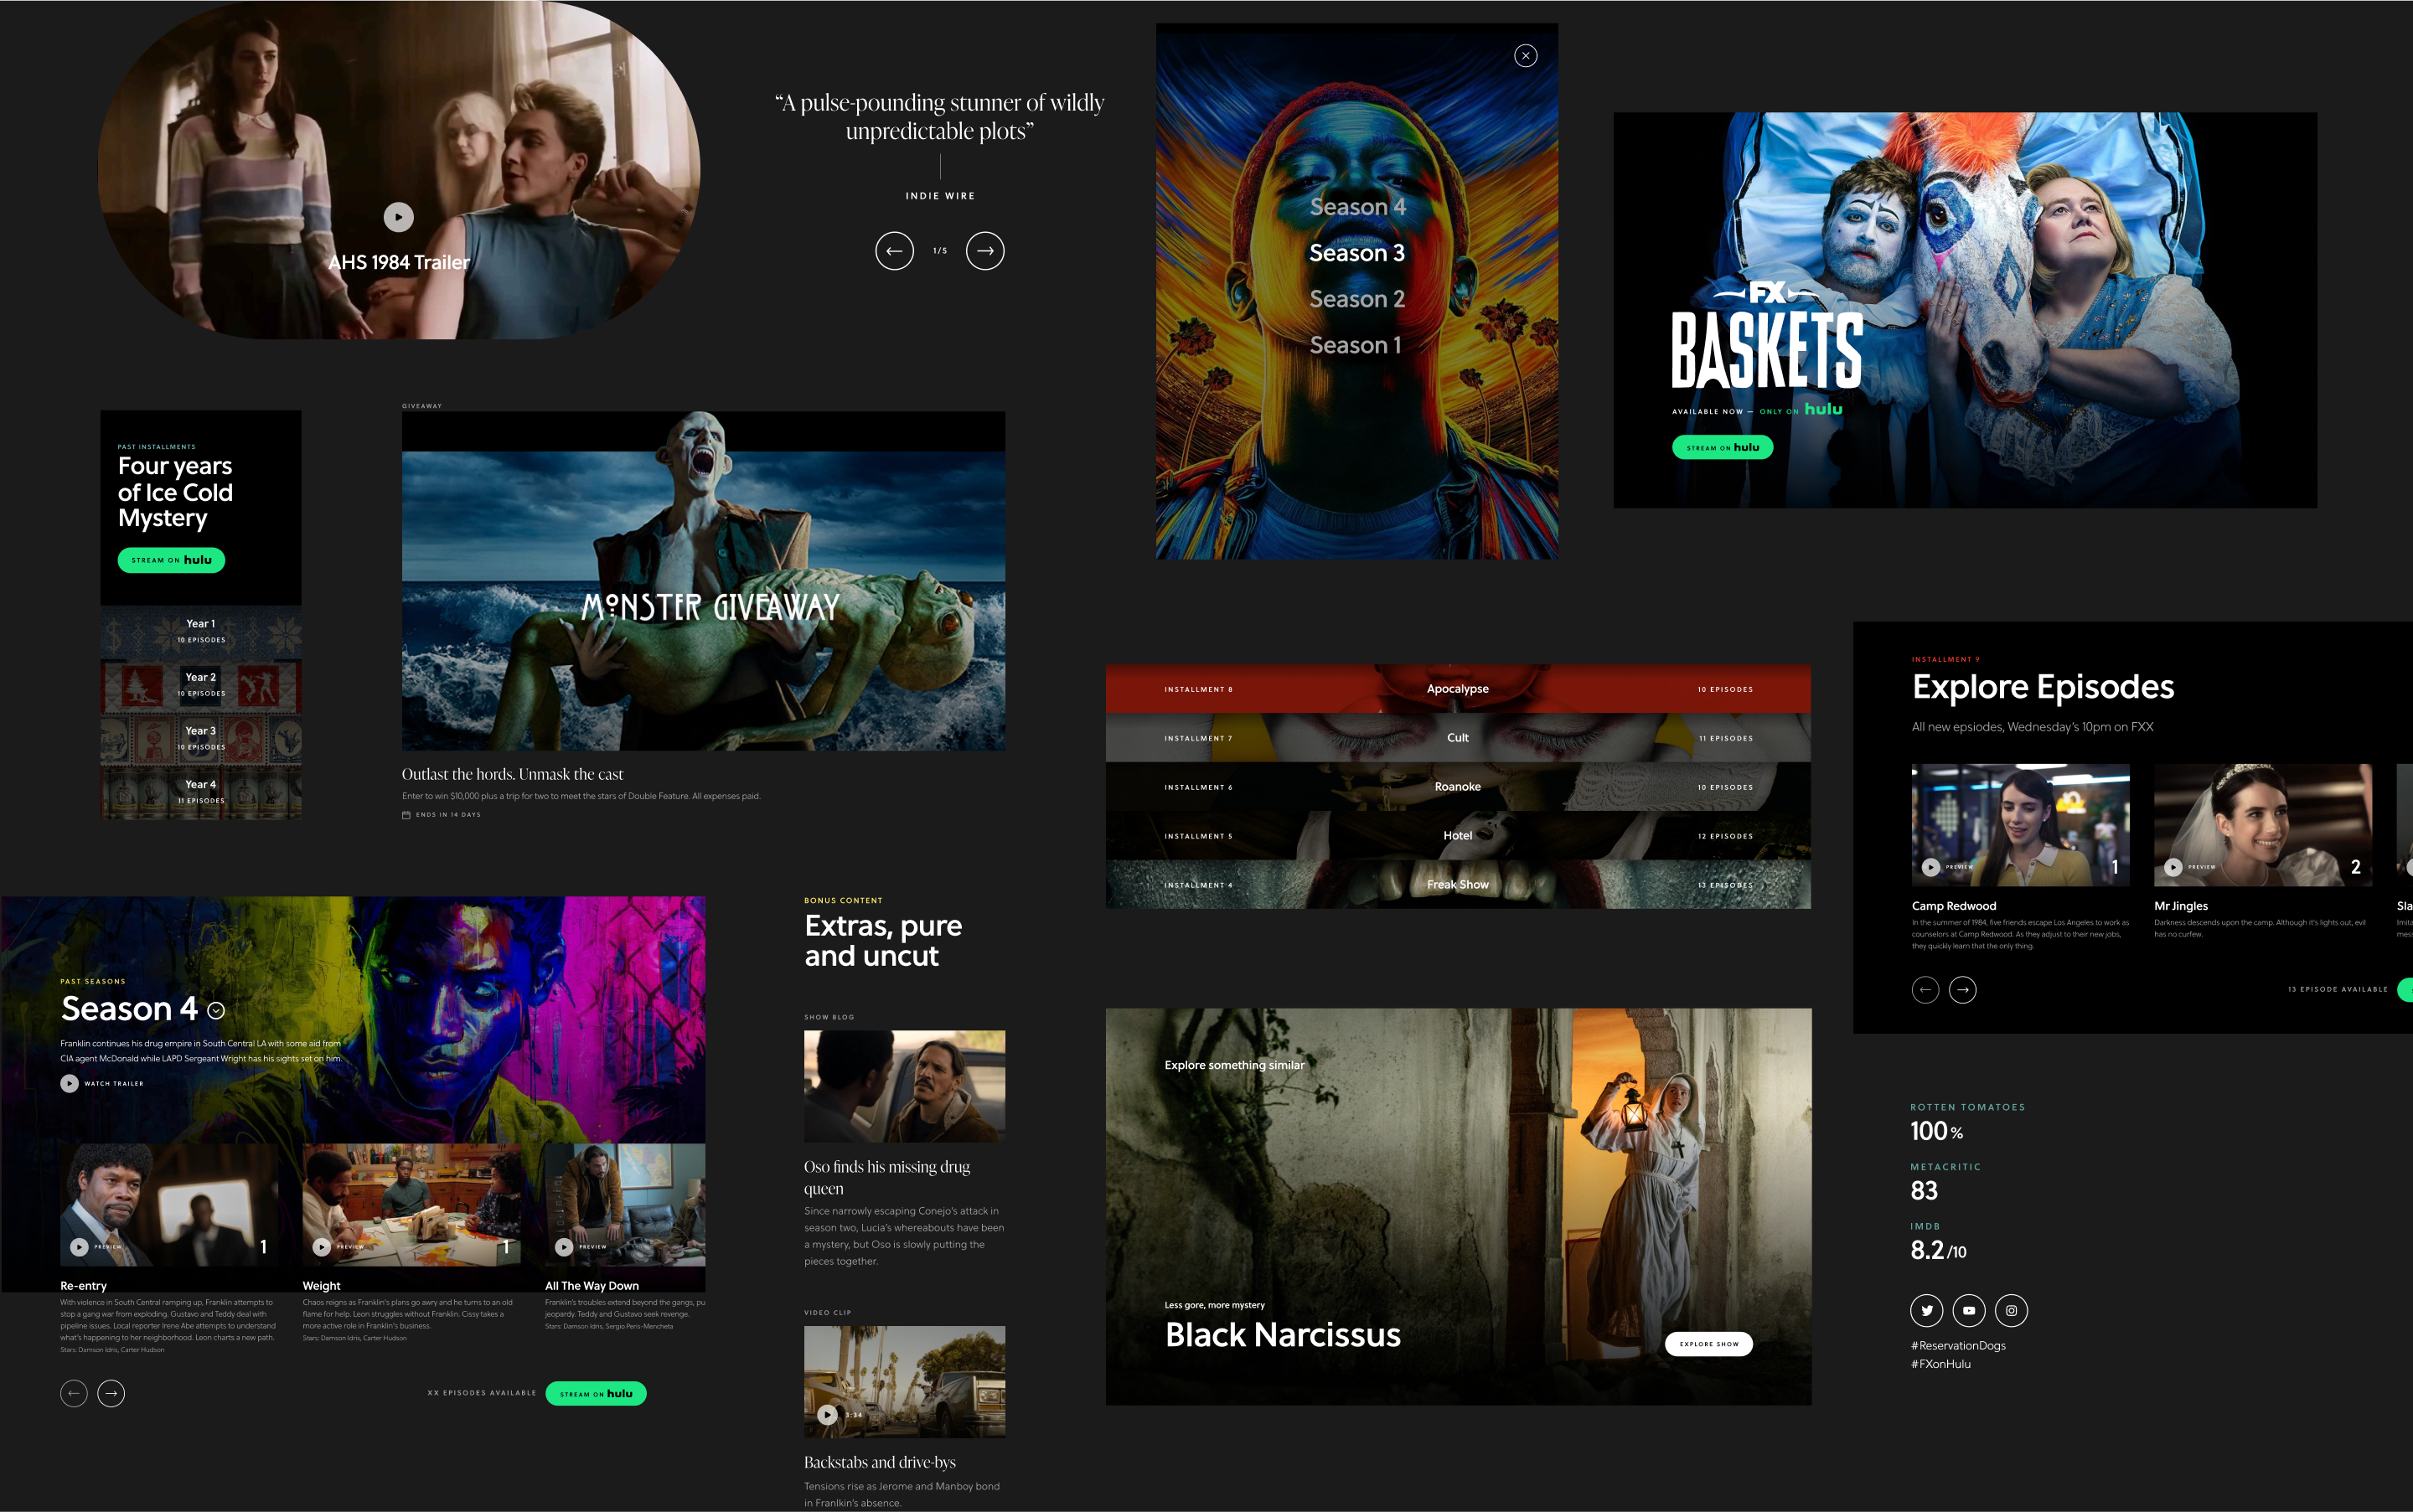Expand the Installment 5 Hotel row
This screenshot has width=2413, height=1512.
1458,836
